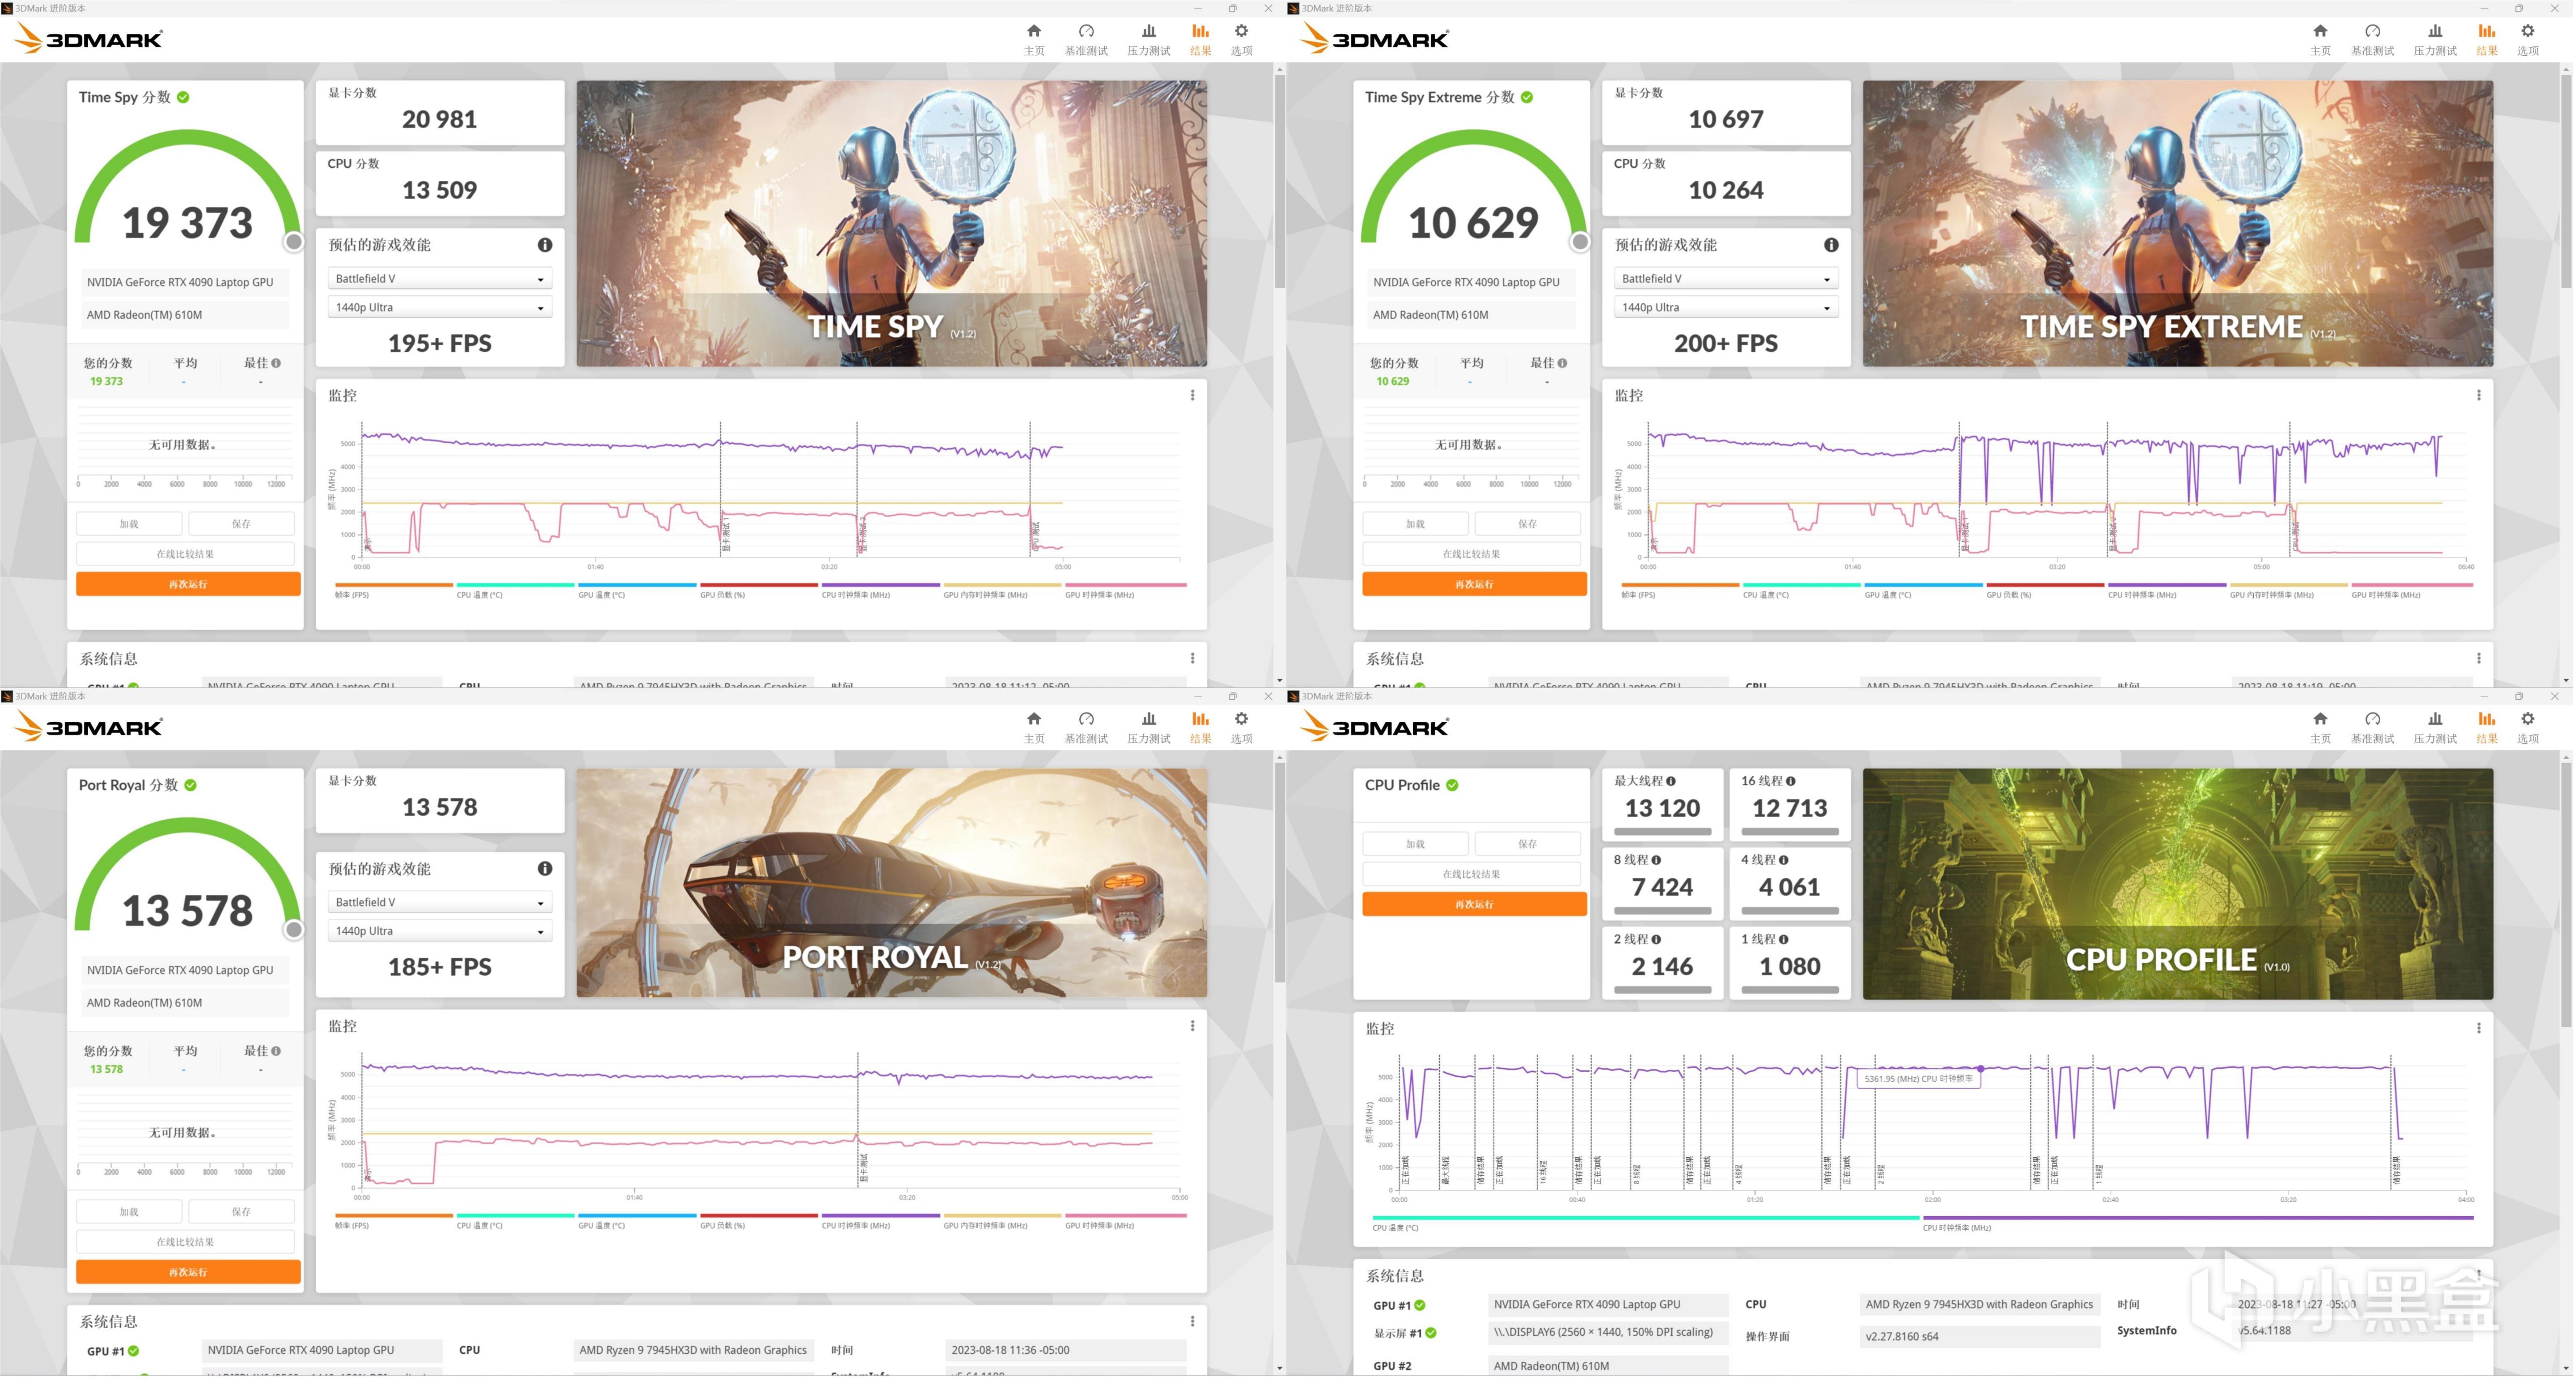Expand 1440p Ultra dropdown in Port Royal window
Screen dimensions: 2576x1386
coord(439,931)
